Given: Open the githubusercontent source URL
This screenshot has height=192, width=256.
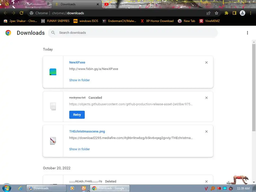Looking at the screenshot, I should coord(131,104).
